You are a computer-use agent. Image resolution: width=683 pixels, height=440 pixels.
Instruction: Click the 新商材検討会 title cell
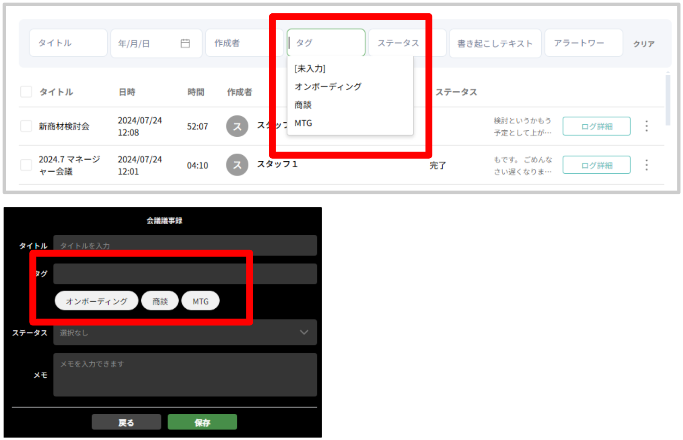click(64, 126)
